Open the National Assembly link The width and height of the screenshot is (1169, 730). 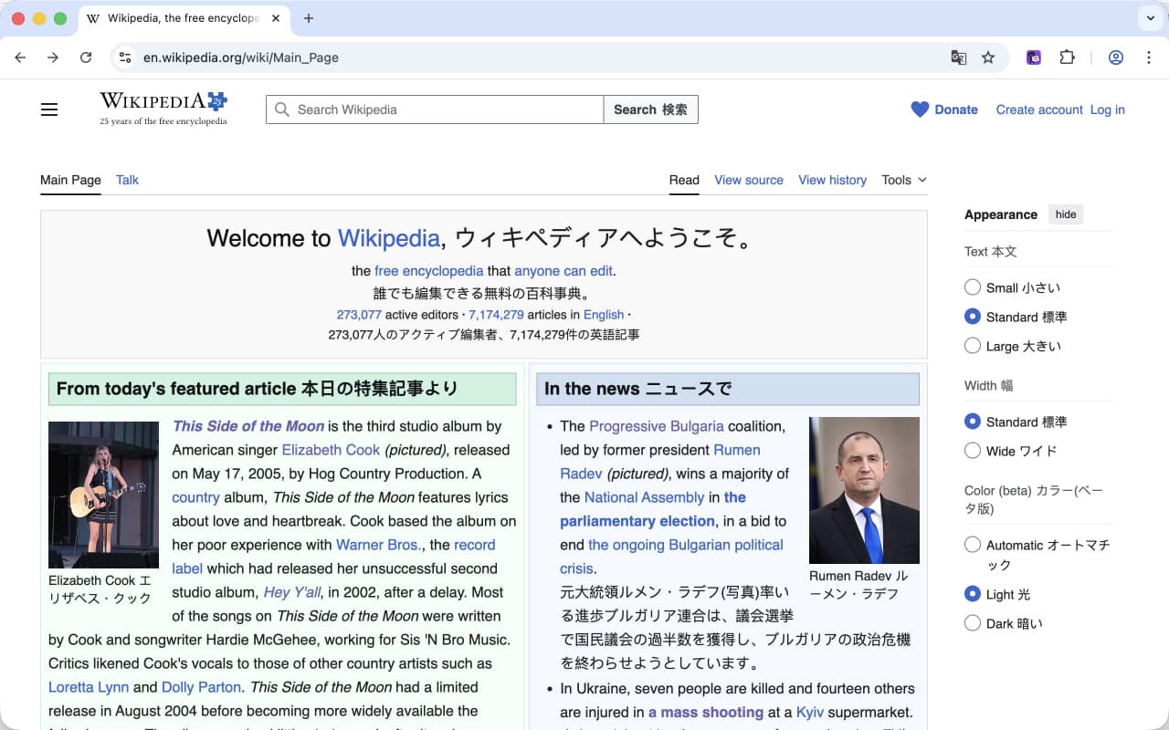[644, 497]
